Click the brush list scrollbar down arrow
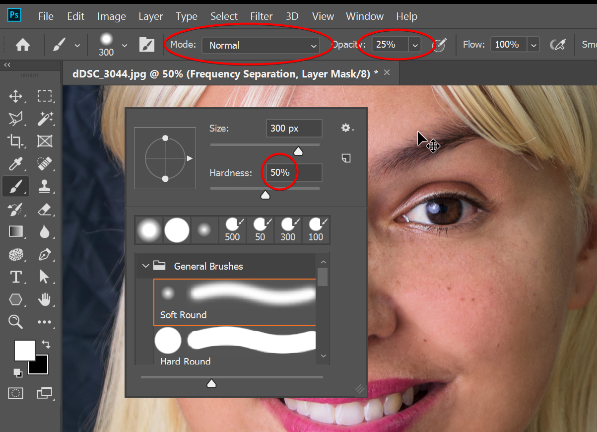This screenshot has height=432, width=597. (x=324, y=356)
